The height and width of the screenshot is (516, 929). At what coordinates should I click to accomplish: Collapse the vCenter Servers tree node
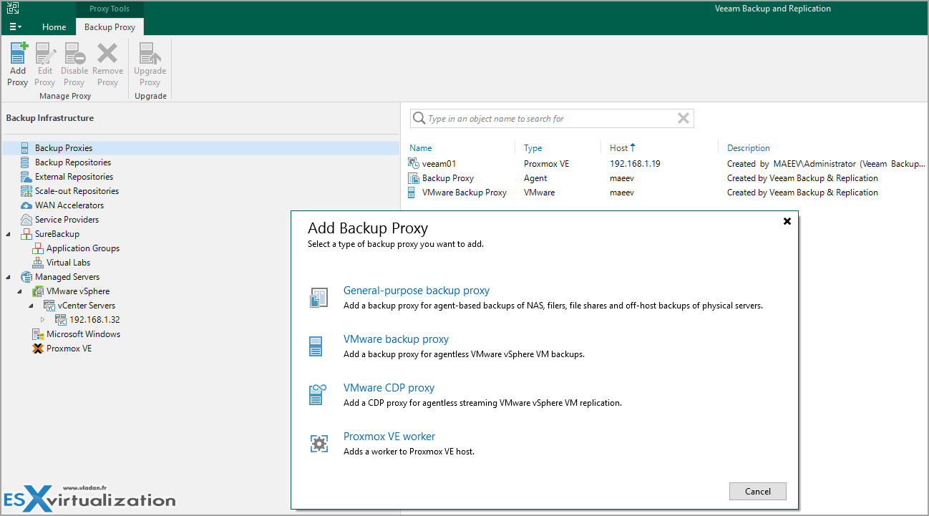pos(31,306)
